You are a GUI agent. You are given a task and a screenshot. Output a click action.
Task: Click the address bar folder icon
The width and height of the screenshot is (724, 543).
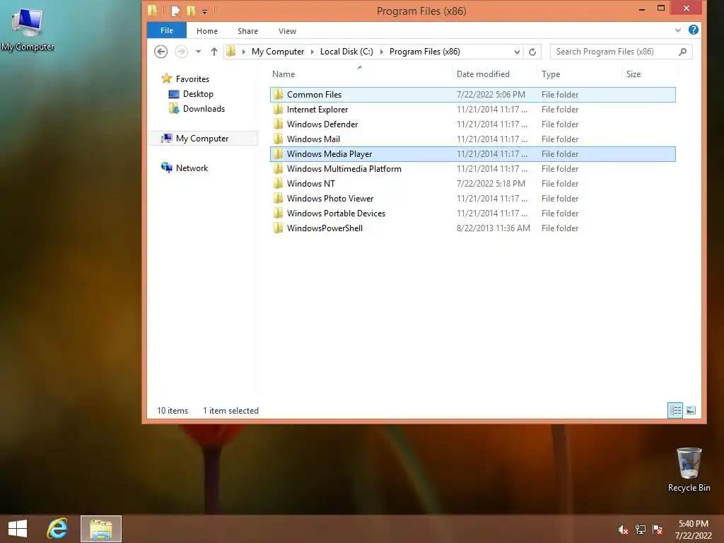(x=231, y=51)
